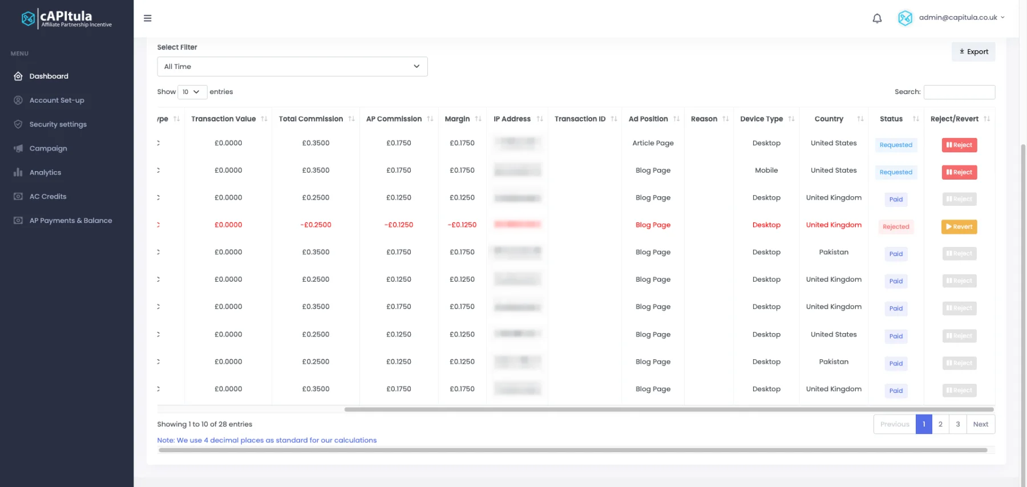Open Account Set-up in the sidebar menu
Image resolution: width=1027 pixels, height=487 pixels.
point(56,100)
